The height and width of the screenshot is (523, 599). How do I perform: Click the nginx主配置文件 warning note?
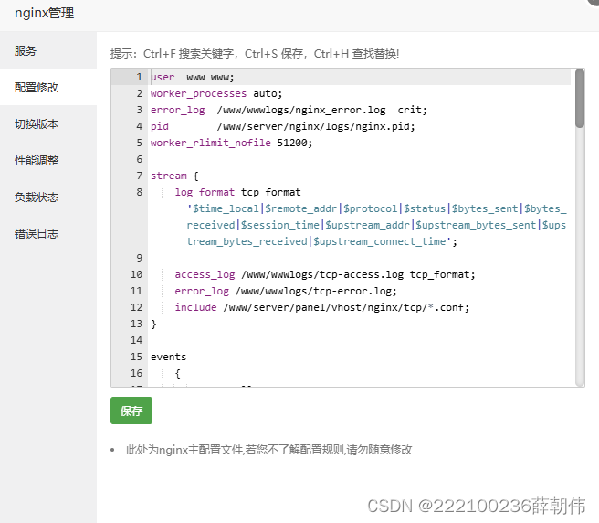click(269, 450)
